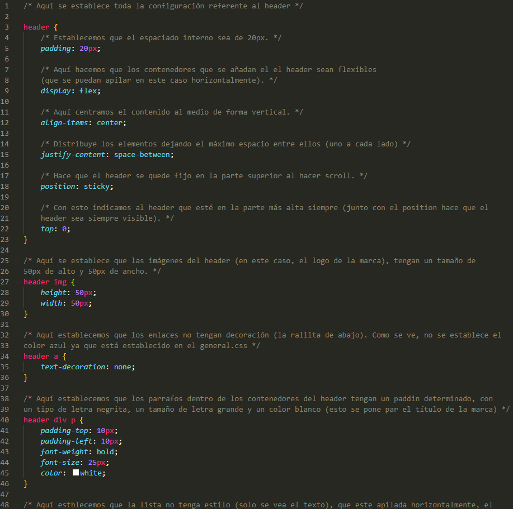This screenshot has height=509, width=513.
Task: Click the 'center' value after align-items
Action: [x=110, y=123]
